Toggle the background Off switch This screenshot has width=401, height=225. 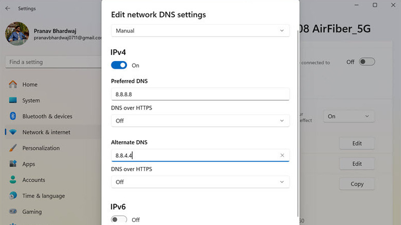[x=367, y=62]
